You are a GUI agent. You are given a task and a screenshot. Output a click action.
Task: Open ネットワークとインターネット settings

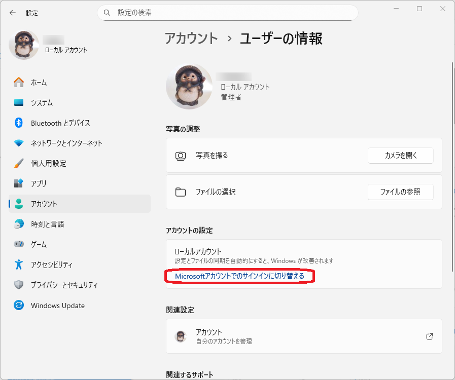click(x=80, y=143)
